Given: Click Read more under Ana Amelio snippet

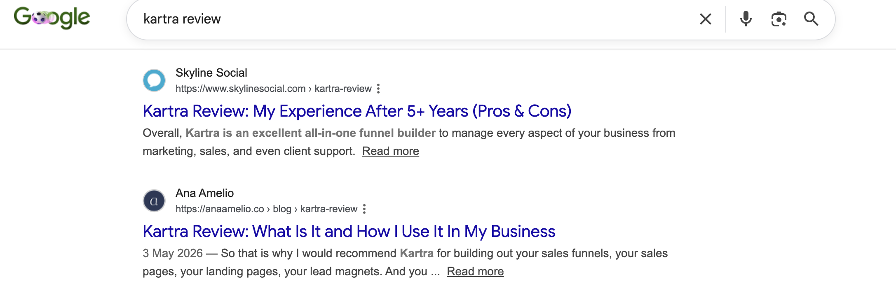Looking at the screenshot, I should point(475,272).
